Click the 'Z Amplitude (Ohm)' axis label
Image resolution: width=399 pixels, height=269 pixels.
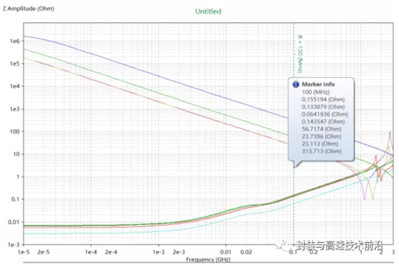28,9
